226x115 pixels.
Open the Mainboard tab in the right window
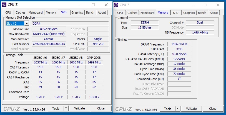(147, 13)
